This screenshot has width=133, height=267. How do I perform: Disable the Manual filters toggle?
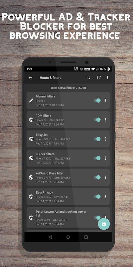[x=97, y=100]
